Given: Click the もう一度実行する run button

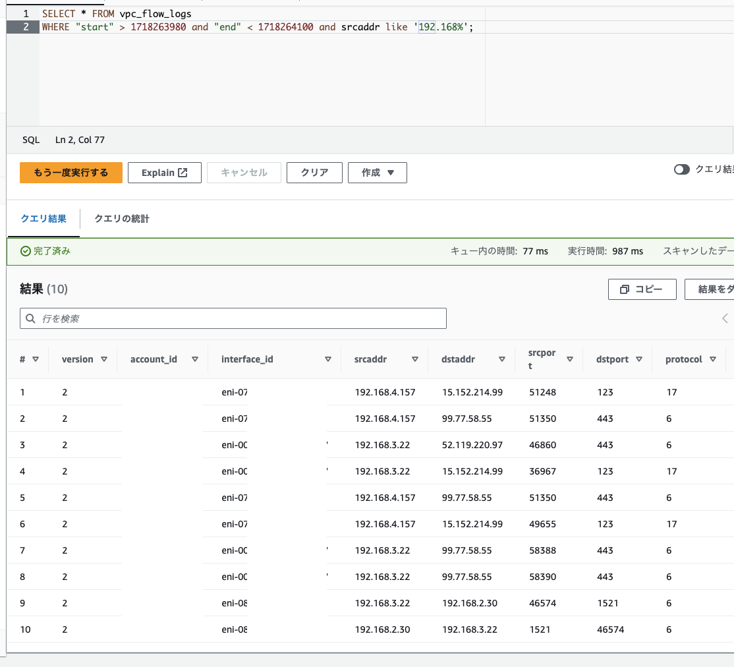Looking at the screenshot, I should (71, 172).
